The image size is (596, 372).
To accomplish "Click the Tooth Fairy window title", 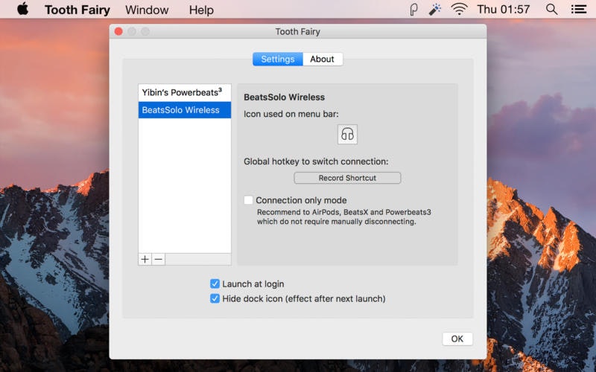I will 297,31.
